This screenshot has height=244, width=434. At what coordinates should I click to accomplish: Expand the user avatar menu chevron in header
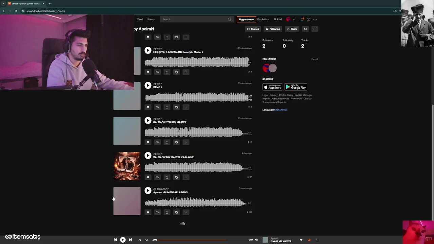[x=294, y=19]
